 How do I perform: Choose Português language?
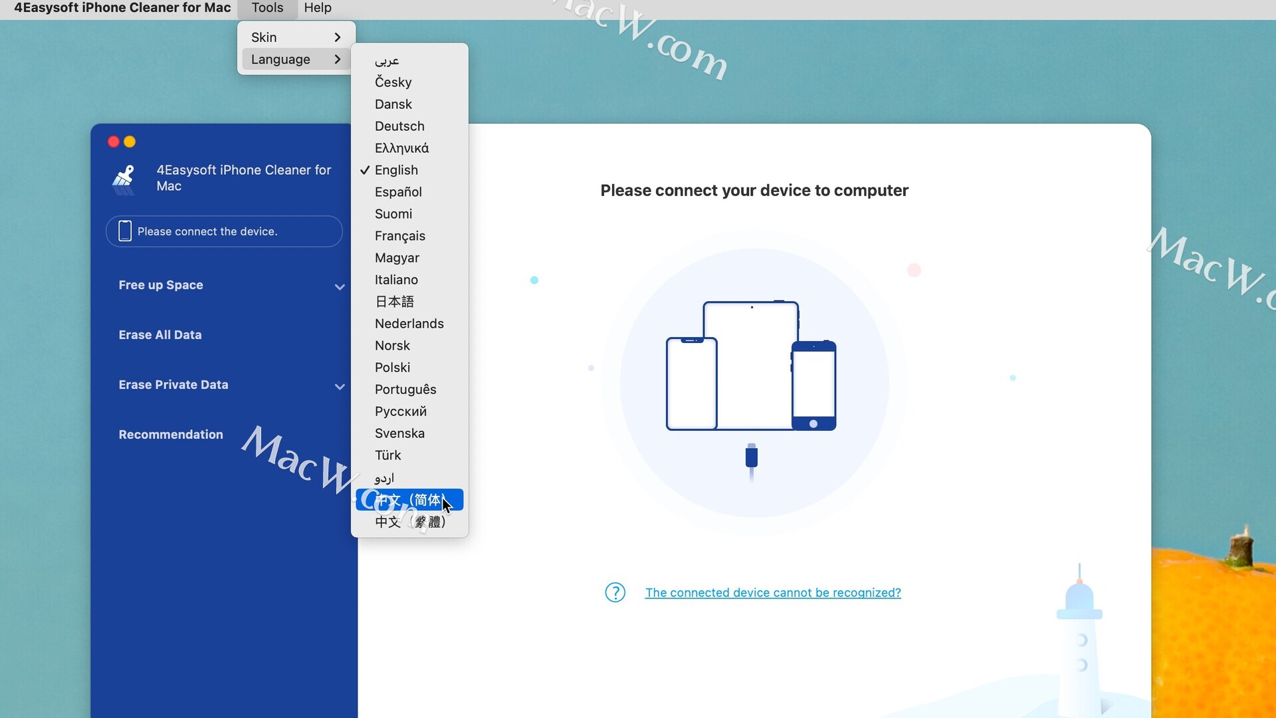pyautogui.click(x=409, y=389)
